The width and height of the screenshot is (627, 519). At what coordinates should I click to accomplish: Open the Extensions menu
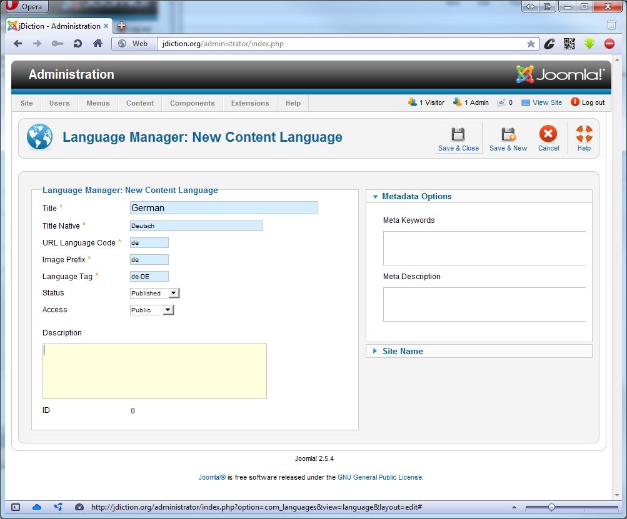[250, 103]
